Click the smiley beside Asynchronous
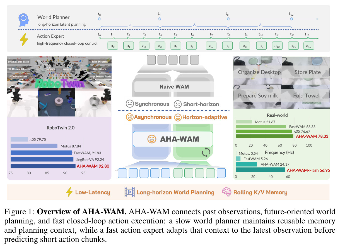Screen dimensions: 340x248 coord(129,117)
